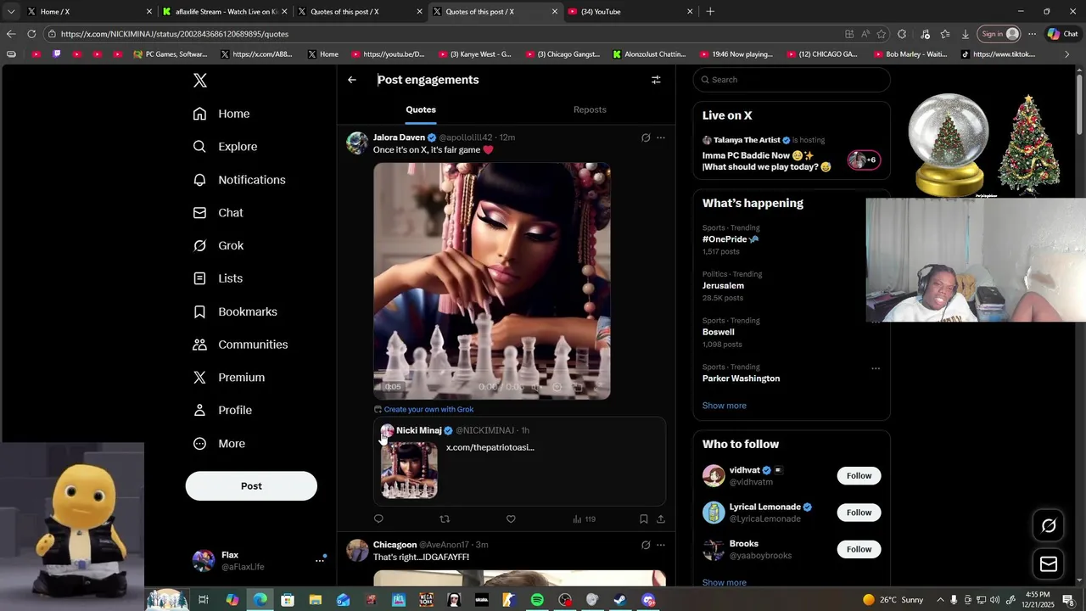Show more under What's happening
Screen dimensions: 1086x611
725,406
